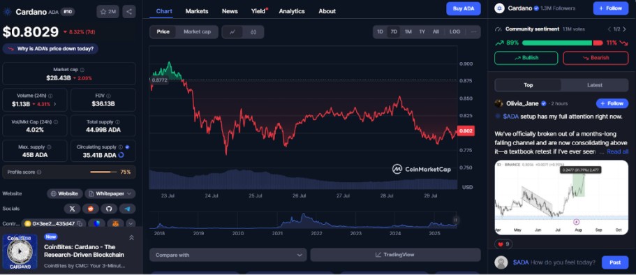Click the Profile score progress bar

[103, 172]
